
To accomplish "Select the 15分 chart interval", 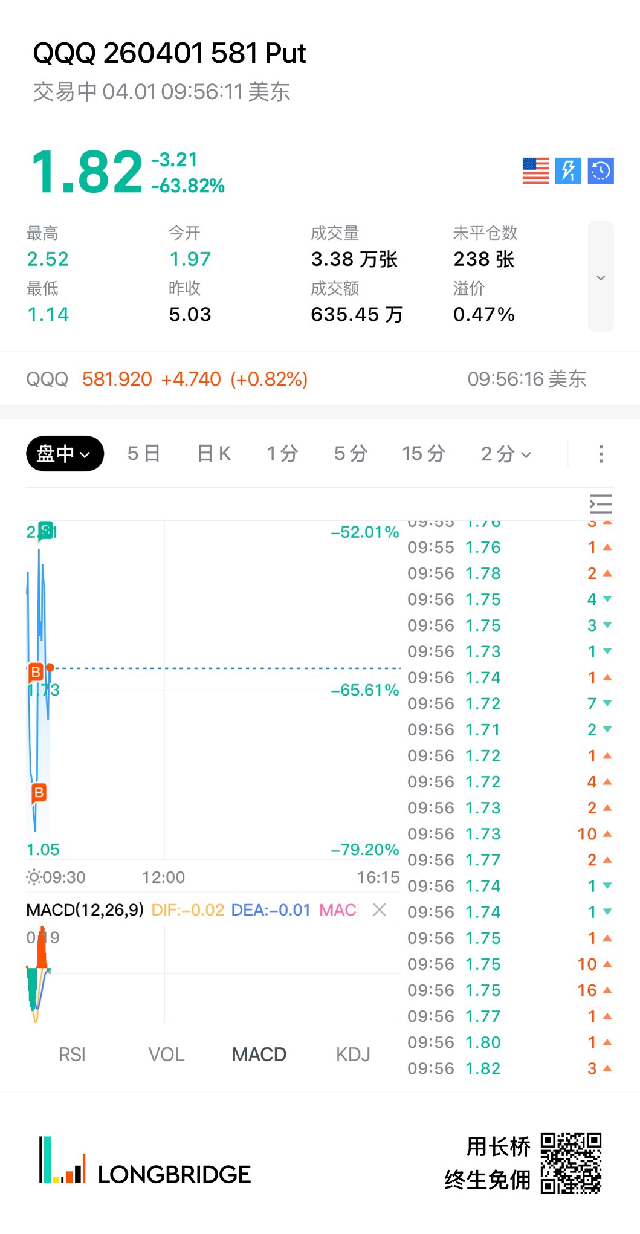I will click(424, 454).
